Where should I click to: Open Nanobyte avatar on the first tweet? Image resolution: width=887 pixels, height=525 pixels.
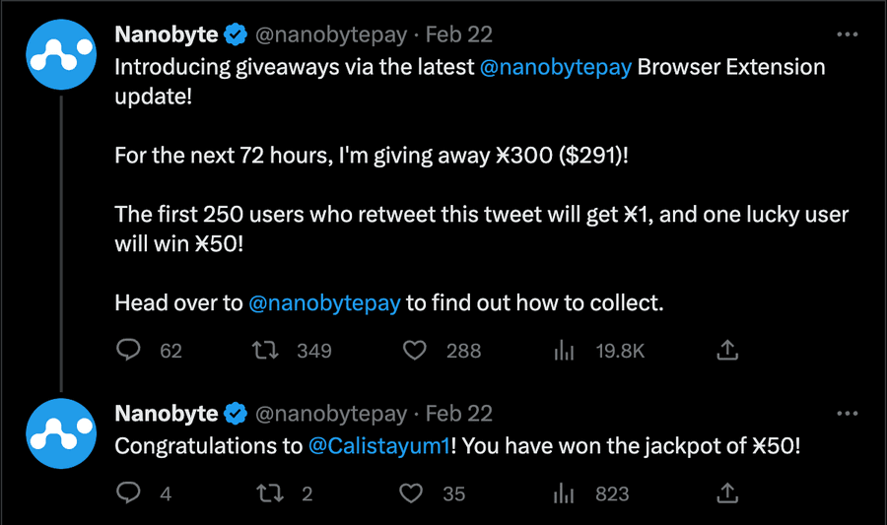(x=61, y=54)
